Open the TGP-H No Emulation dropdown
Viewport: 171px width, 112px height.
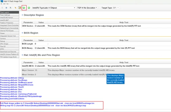pos(87,8)
